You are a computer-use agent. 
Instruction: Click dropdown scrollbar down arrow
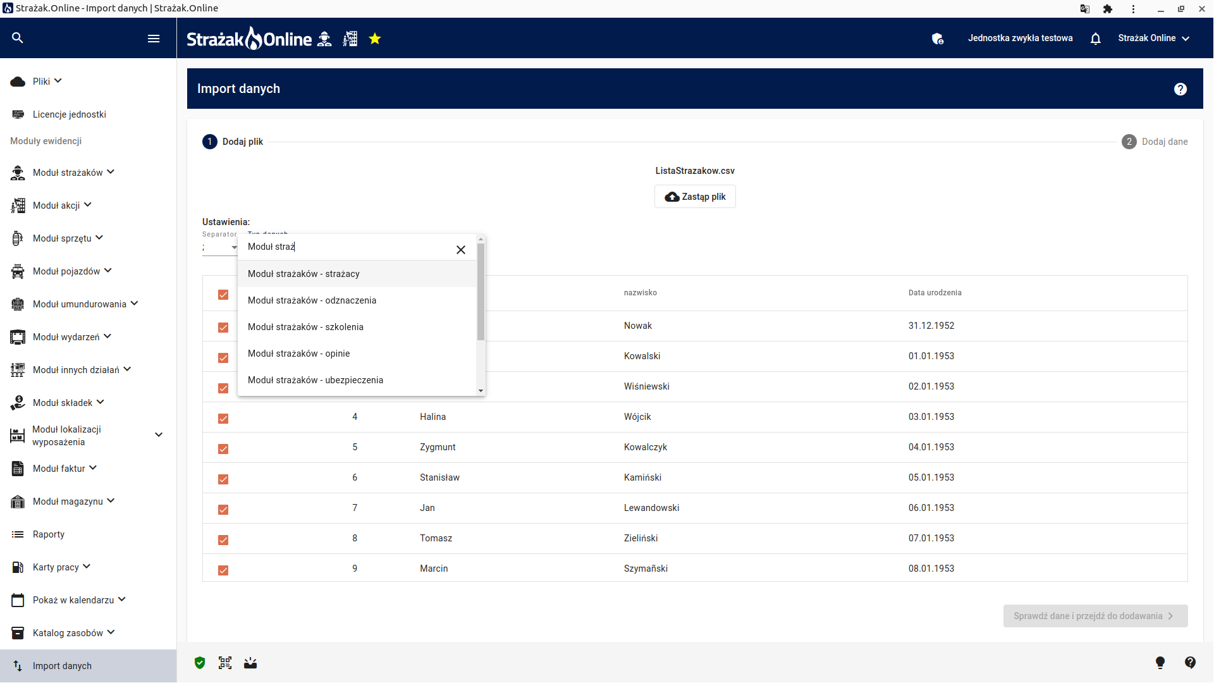(481, 391)
